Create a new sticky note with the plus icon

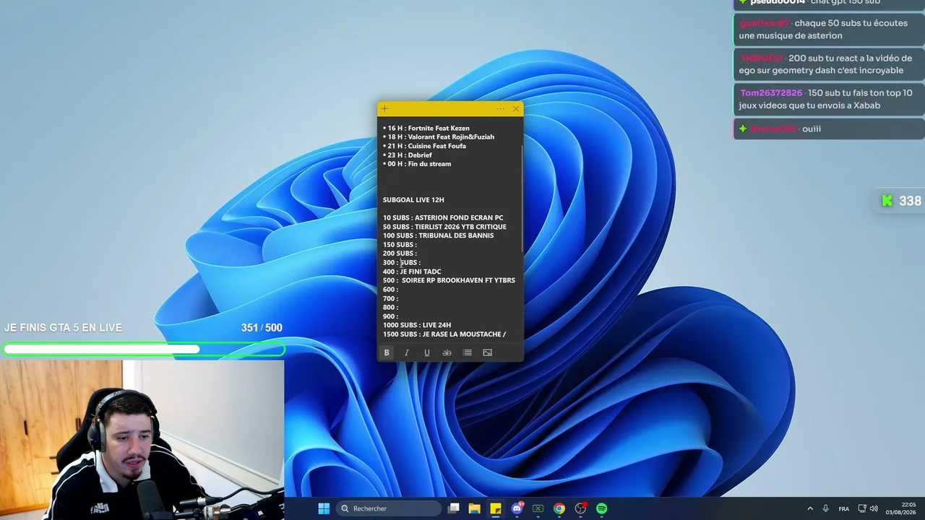(x=384, y=109)
